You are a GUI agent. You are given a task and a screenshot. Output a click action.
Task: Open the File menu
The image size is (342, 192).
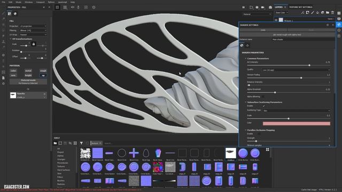click(x=3, y=2)
